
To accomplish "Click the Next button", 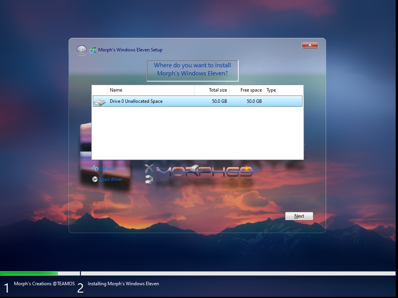I will (x=299, y=216).
